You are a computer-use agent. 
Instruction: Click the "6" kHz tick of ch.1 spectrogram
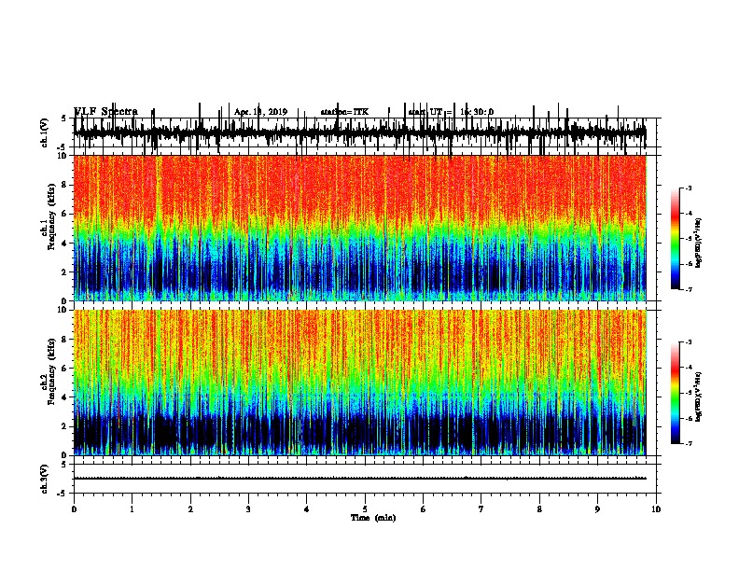[x=65, y=214]
